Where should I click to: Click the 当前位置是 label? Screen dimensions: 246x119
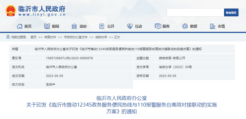click(19, 37)
